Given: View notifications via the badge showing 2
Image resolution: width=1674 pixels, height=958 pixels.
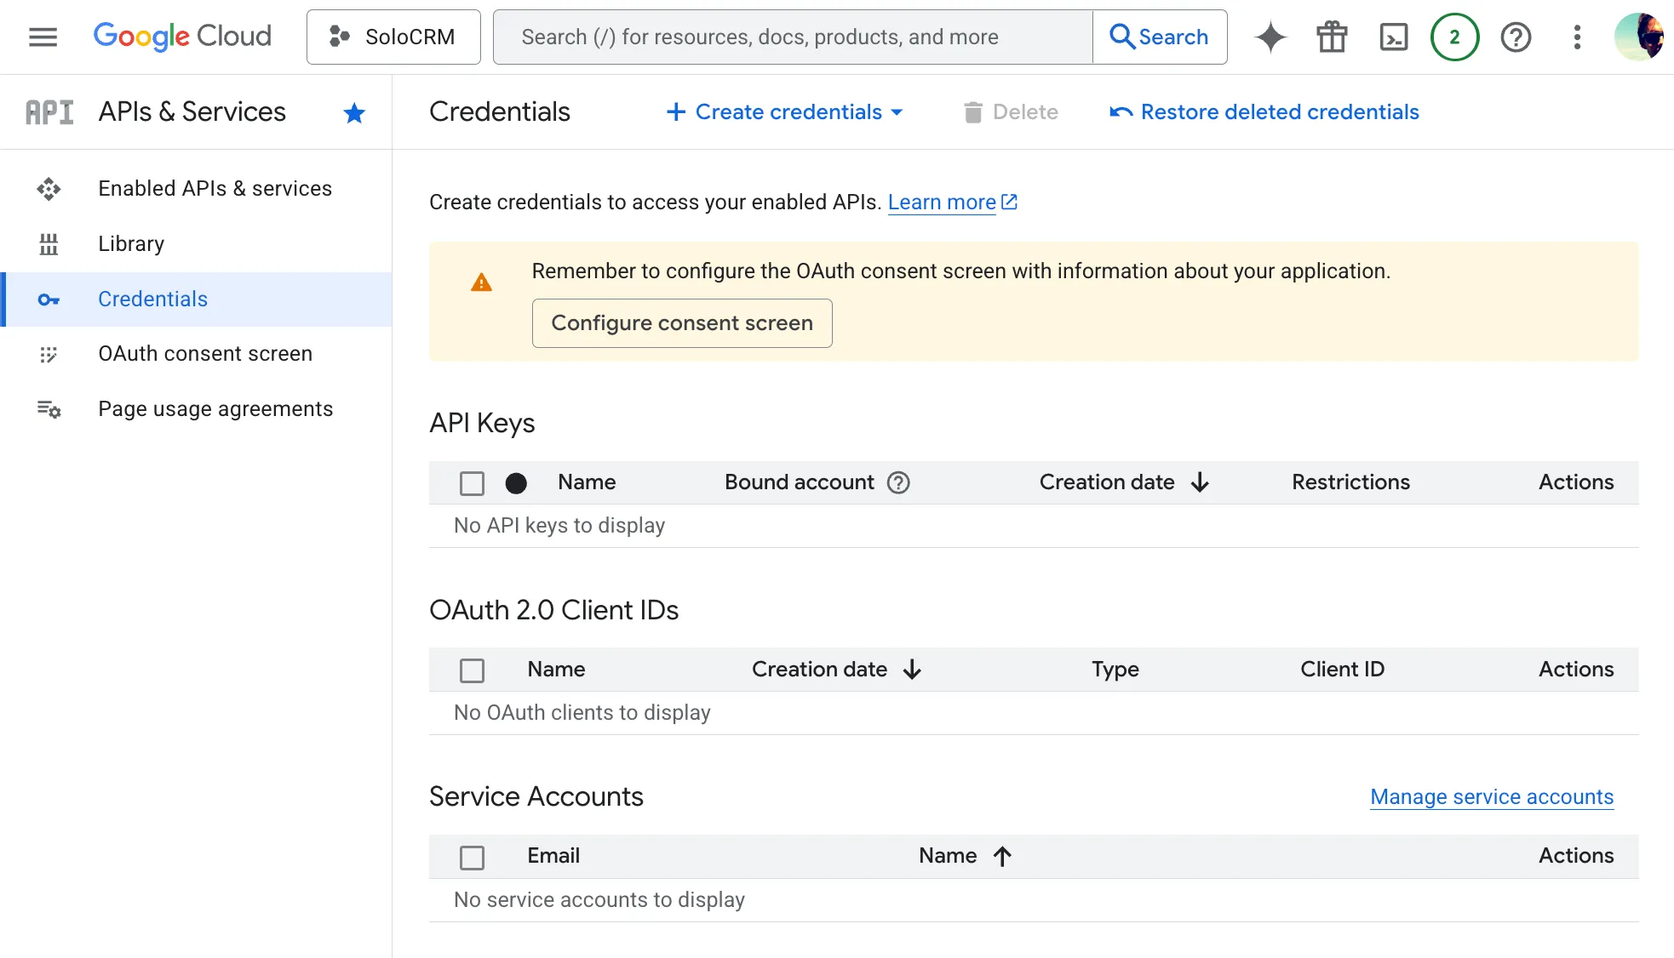Looking at the screenshot, I should (x=1455, y=37).
